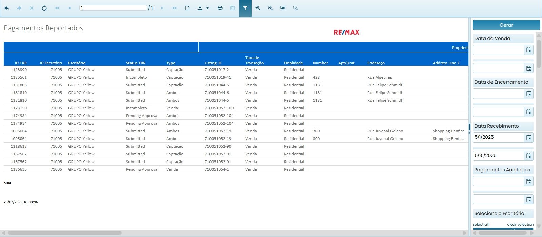Open calendar next to 5/1/2025 date

tap(529, 137)
